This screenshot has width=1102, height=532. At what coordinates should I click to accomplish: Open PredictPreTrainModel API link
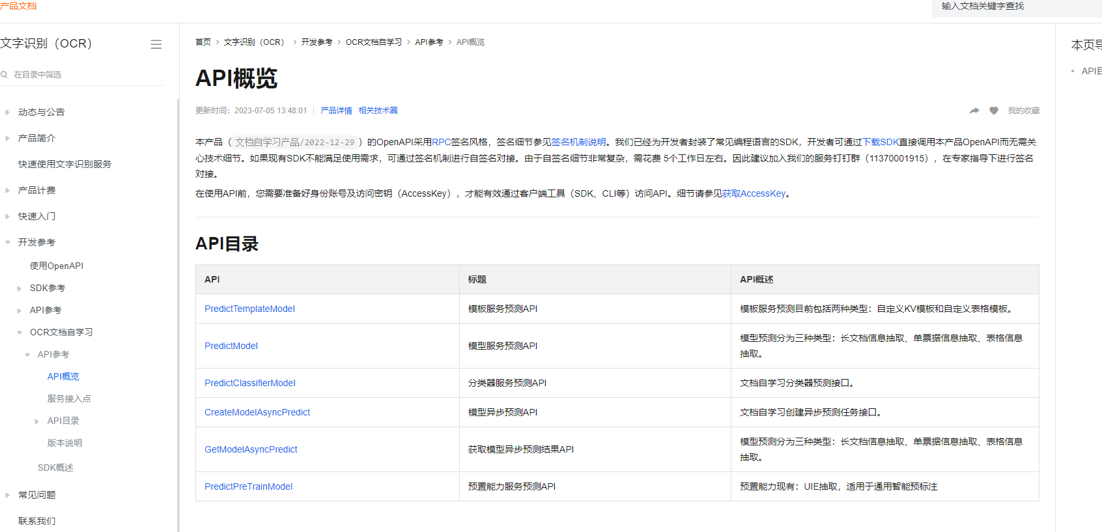[248, 486]
